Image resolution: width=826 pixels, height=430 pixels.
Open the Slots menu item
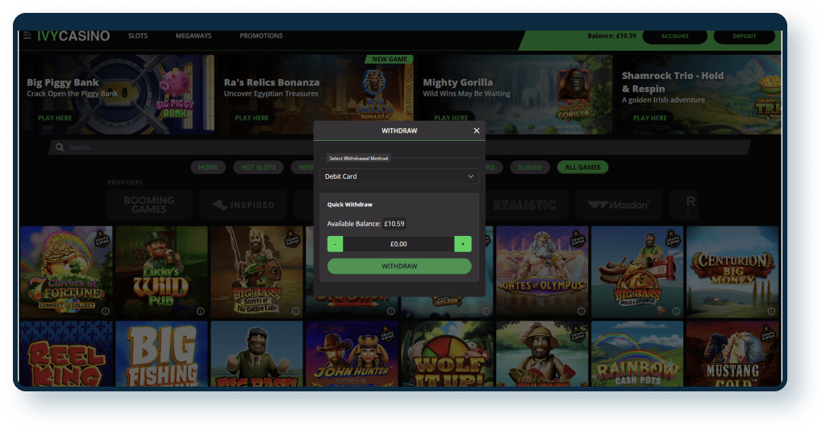tap(138, 36)
